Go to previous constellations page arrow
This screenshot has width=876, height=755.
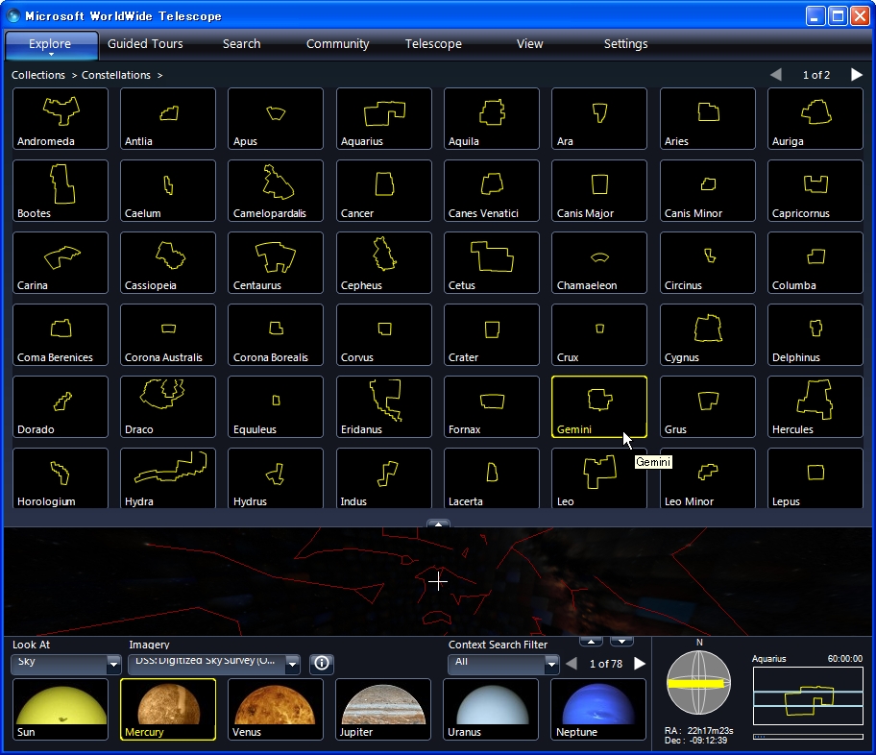pyautogui.click(x=776, y=75)
